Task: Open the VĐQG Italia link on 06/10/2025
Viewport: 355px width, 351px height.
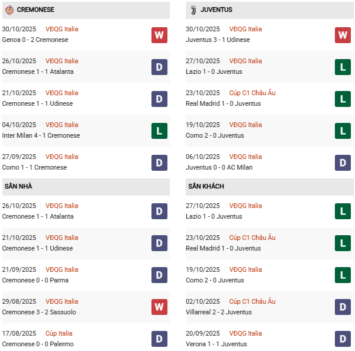Action: pos(246,157)
